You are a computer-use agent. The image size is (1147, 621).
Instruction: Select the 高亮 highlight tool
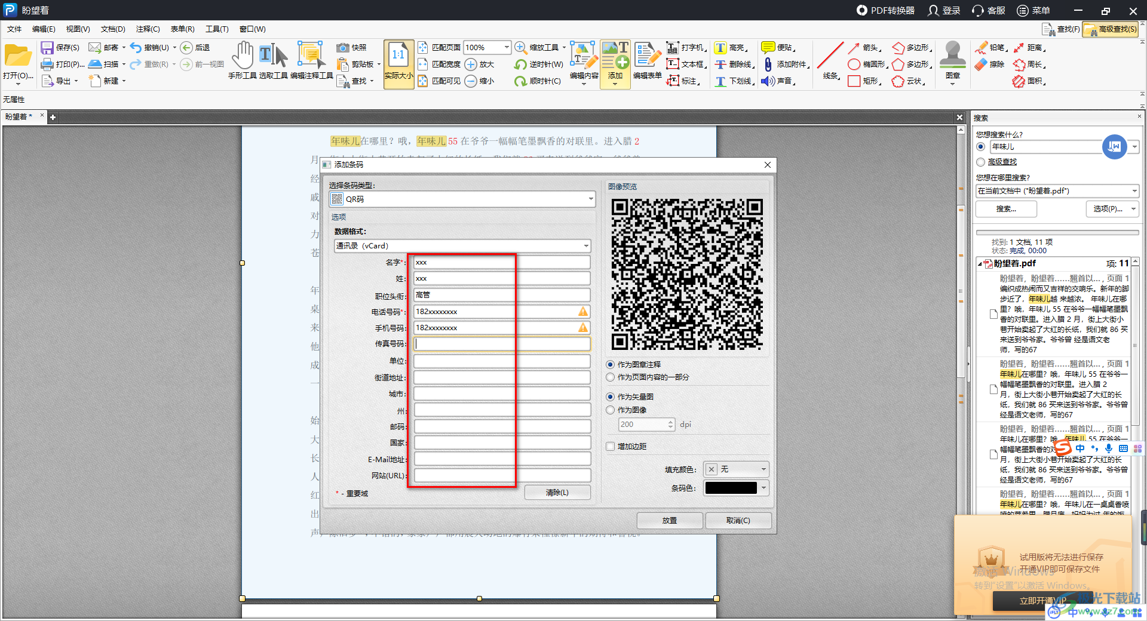click(x=720, y=48)
